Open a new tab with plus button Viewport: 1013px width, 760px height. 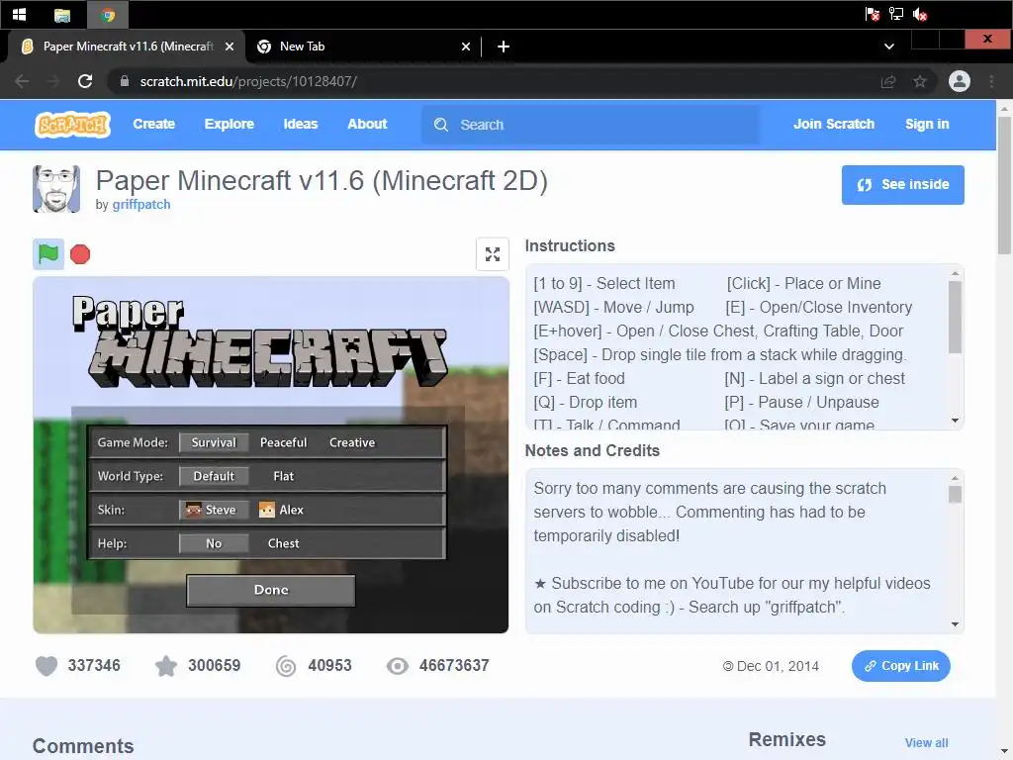(x=504, y=47)
